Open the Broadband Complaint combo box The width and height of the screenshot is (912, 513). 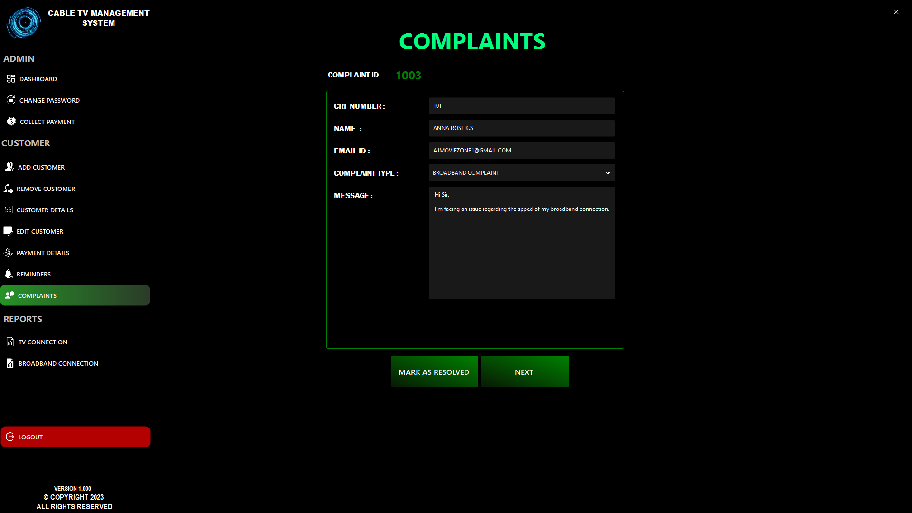click(513, 173)
